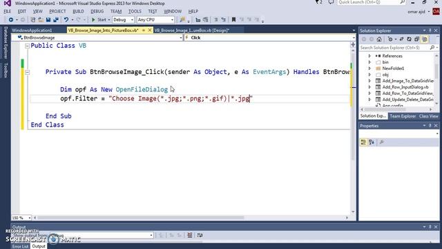Screen dimensions: 442x249
Task: Refresh the Solution Explorer
Action: pyautogui.click(x=410, y=39)
